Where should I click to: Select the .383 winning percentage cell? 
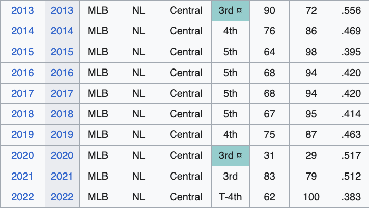(x=351, y=197)
